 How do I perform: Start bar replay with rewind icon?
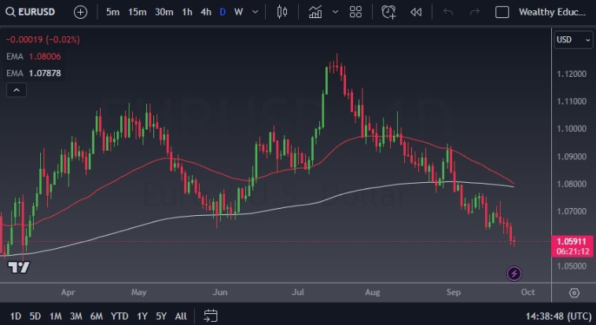416,12
